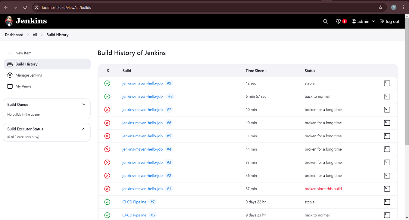409x220 pixels.
Task: Click the red failure icon for build #1
Action: 107,189
